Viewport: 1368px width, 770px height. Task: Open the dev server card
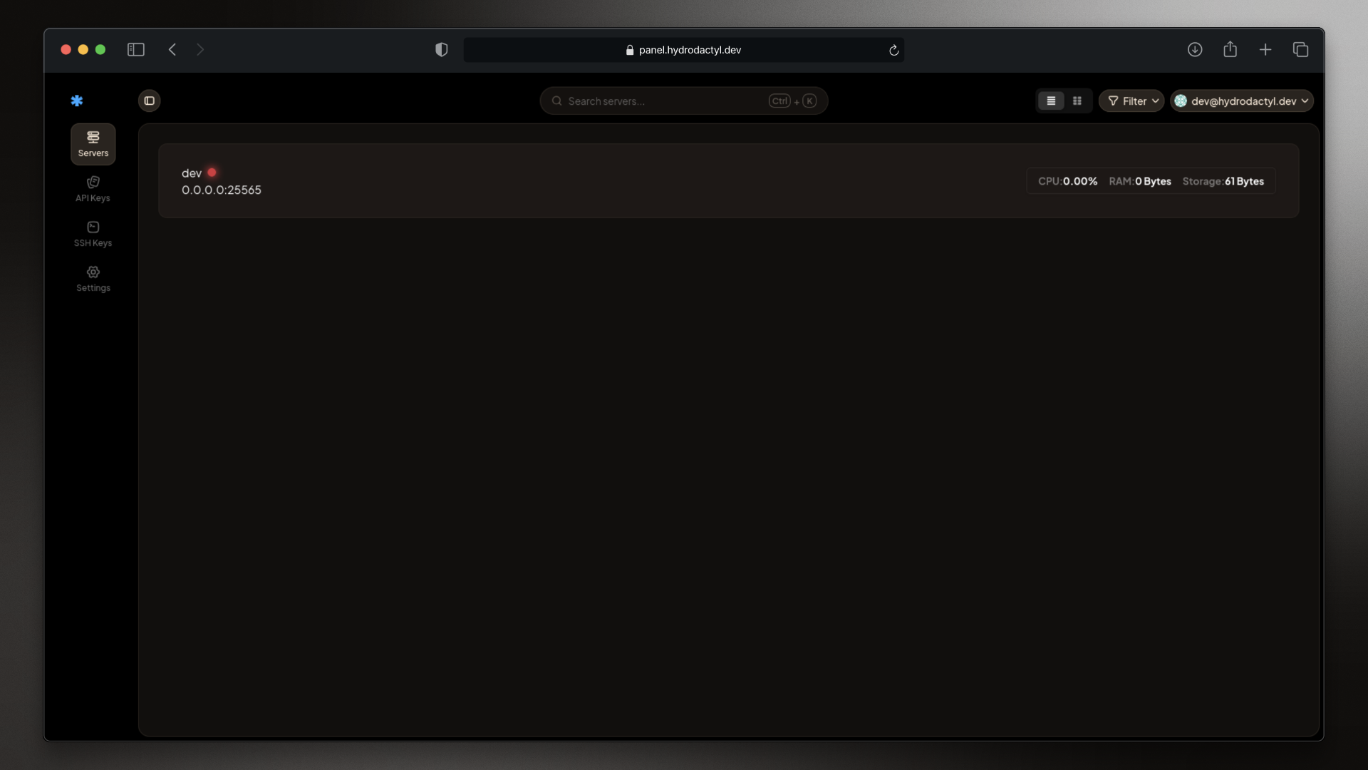728,180
